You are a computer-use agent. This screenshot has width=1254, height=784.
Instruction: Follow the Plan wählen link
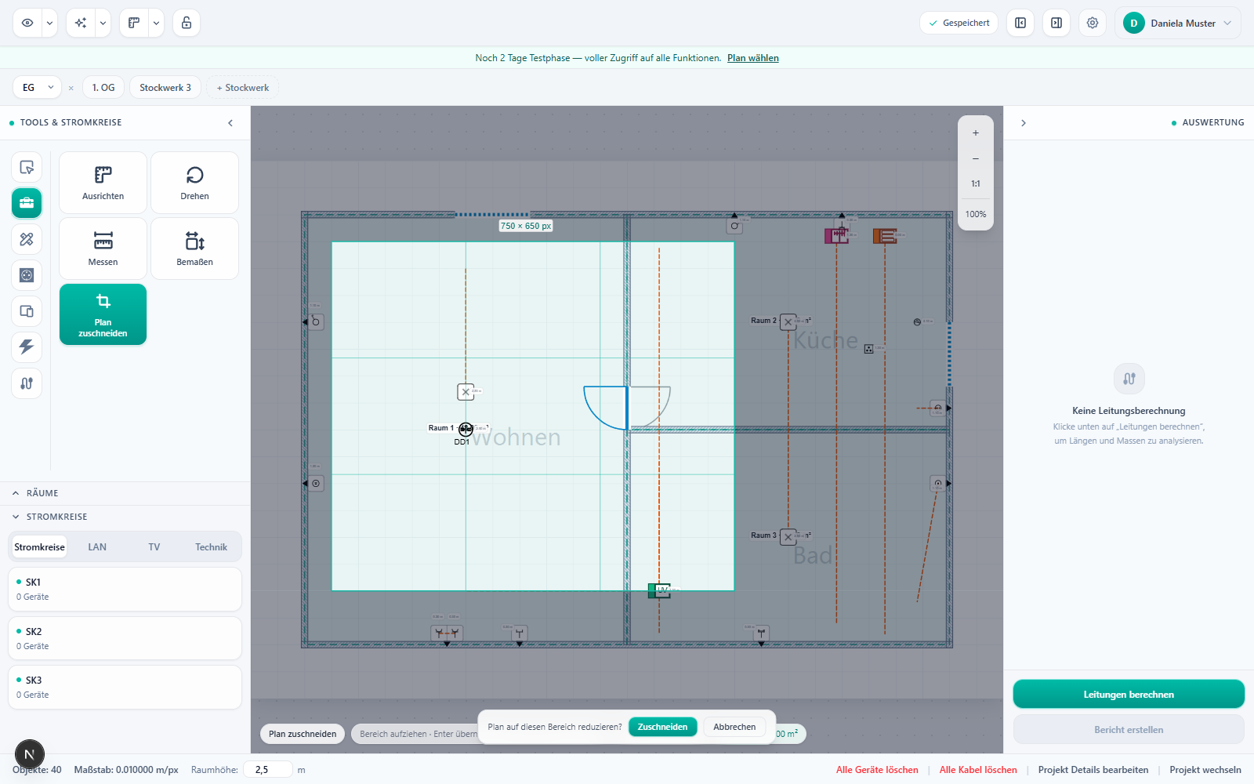[752, 58]
